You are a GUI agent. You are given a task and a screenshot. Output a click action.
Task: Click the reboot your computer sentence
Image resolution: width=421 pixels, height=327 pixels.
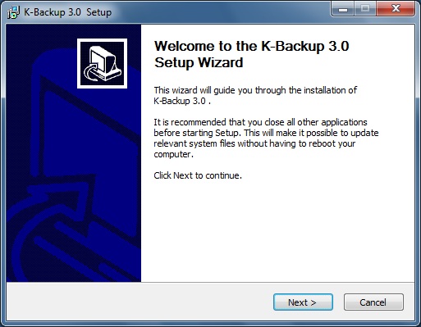[x=254, y=149]
